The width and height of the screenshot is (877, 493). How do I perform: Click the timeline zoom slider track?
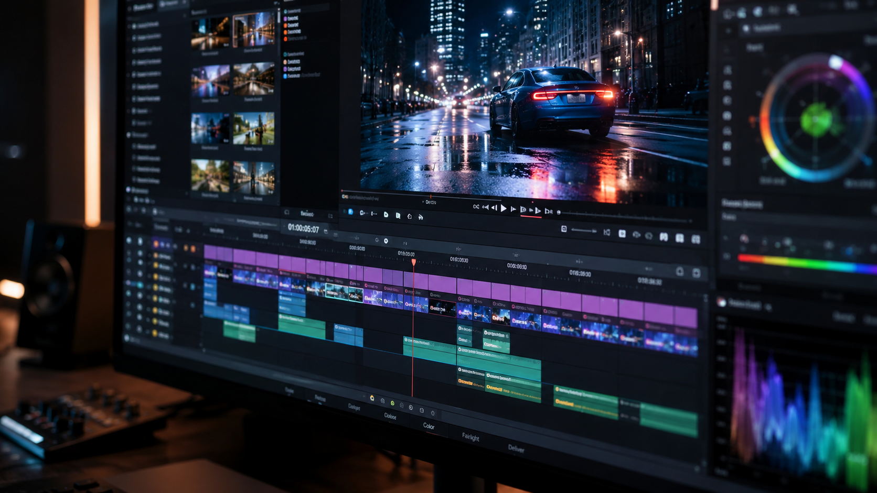point(583,230)
